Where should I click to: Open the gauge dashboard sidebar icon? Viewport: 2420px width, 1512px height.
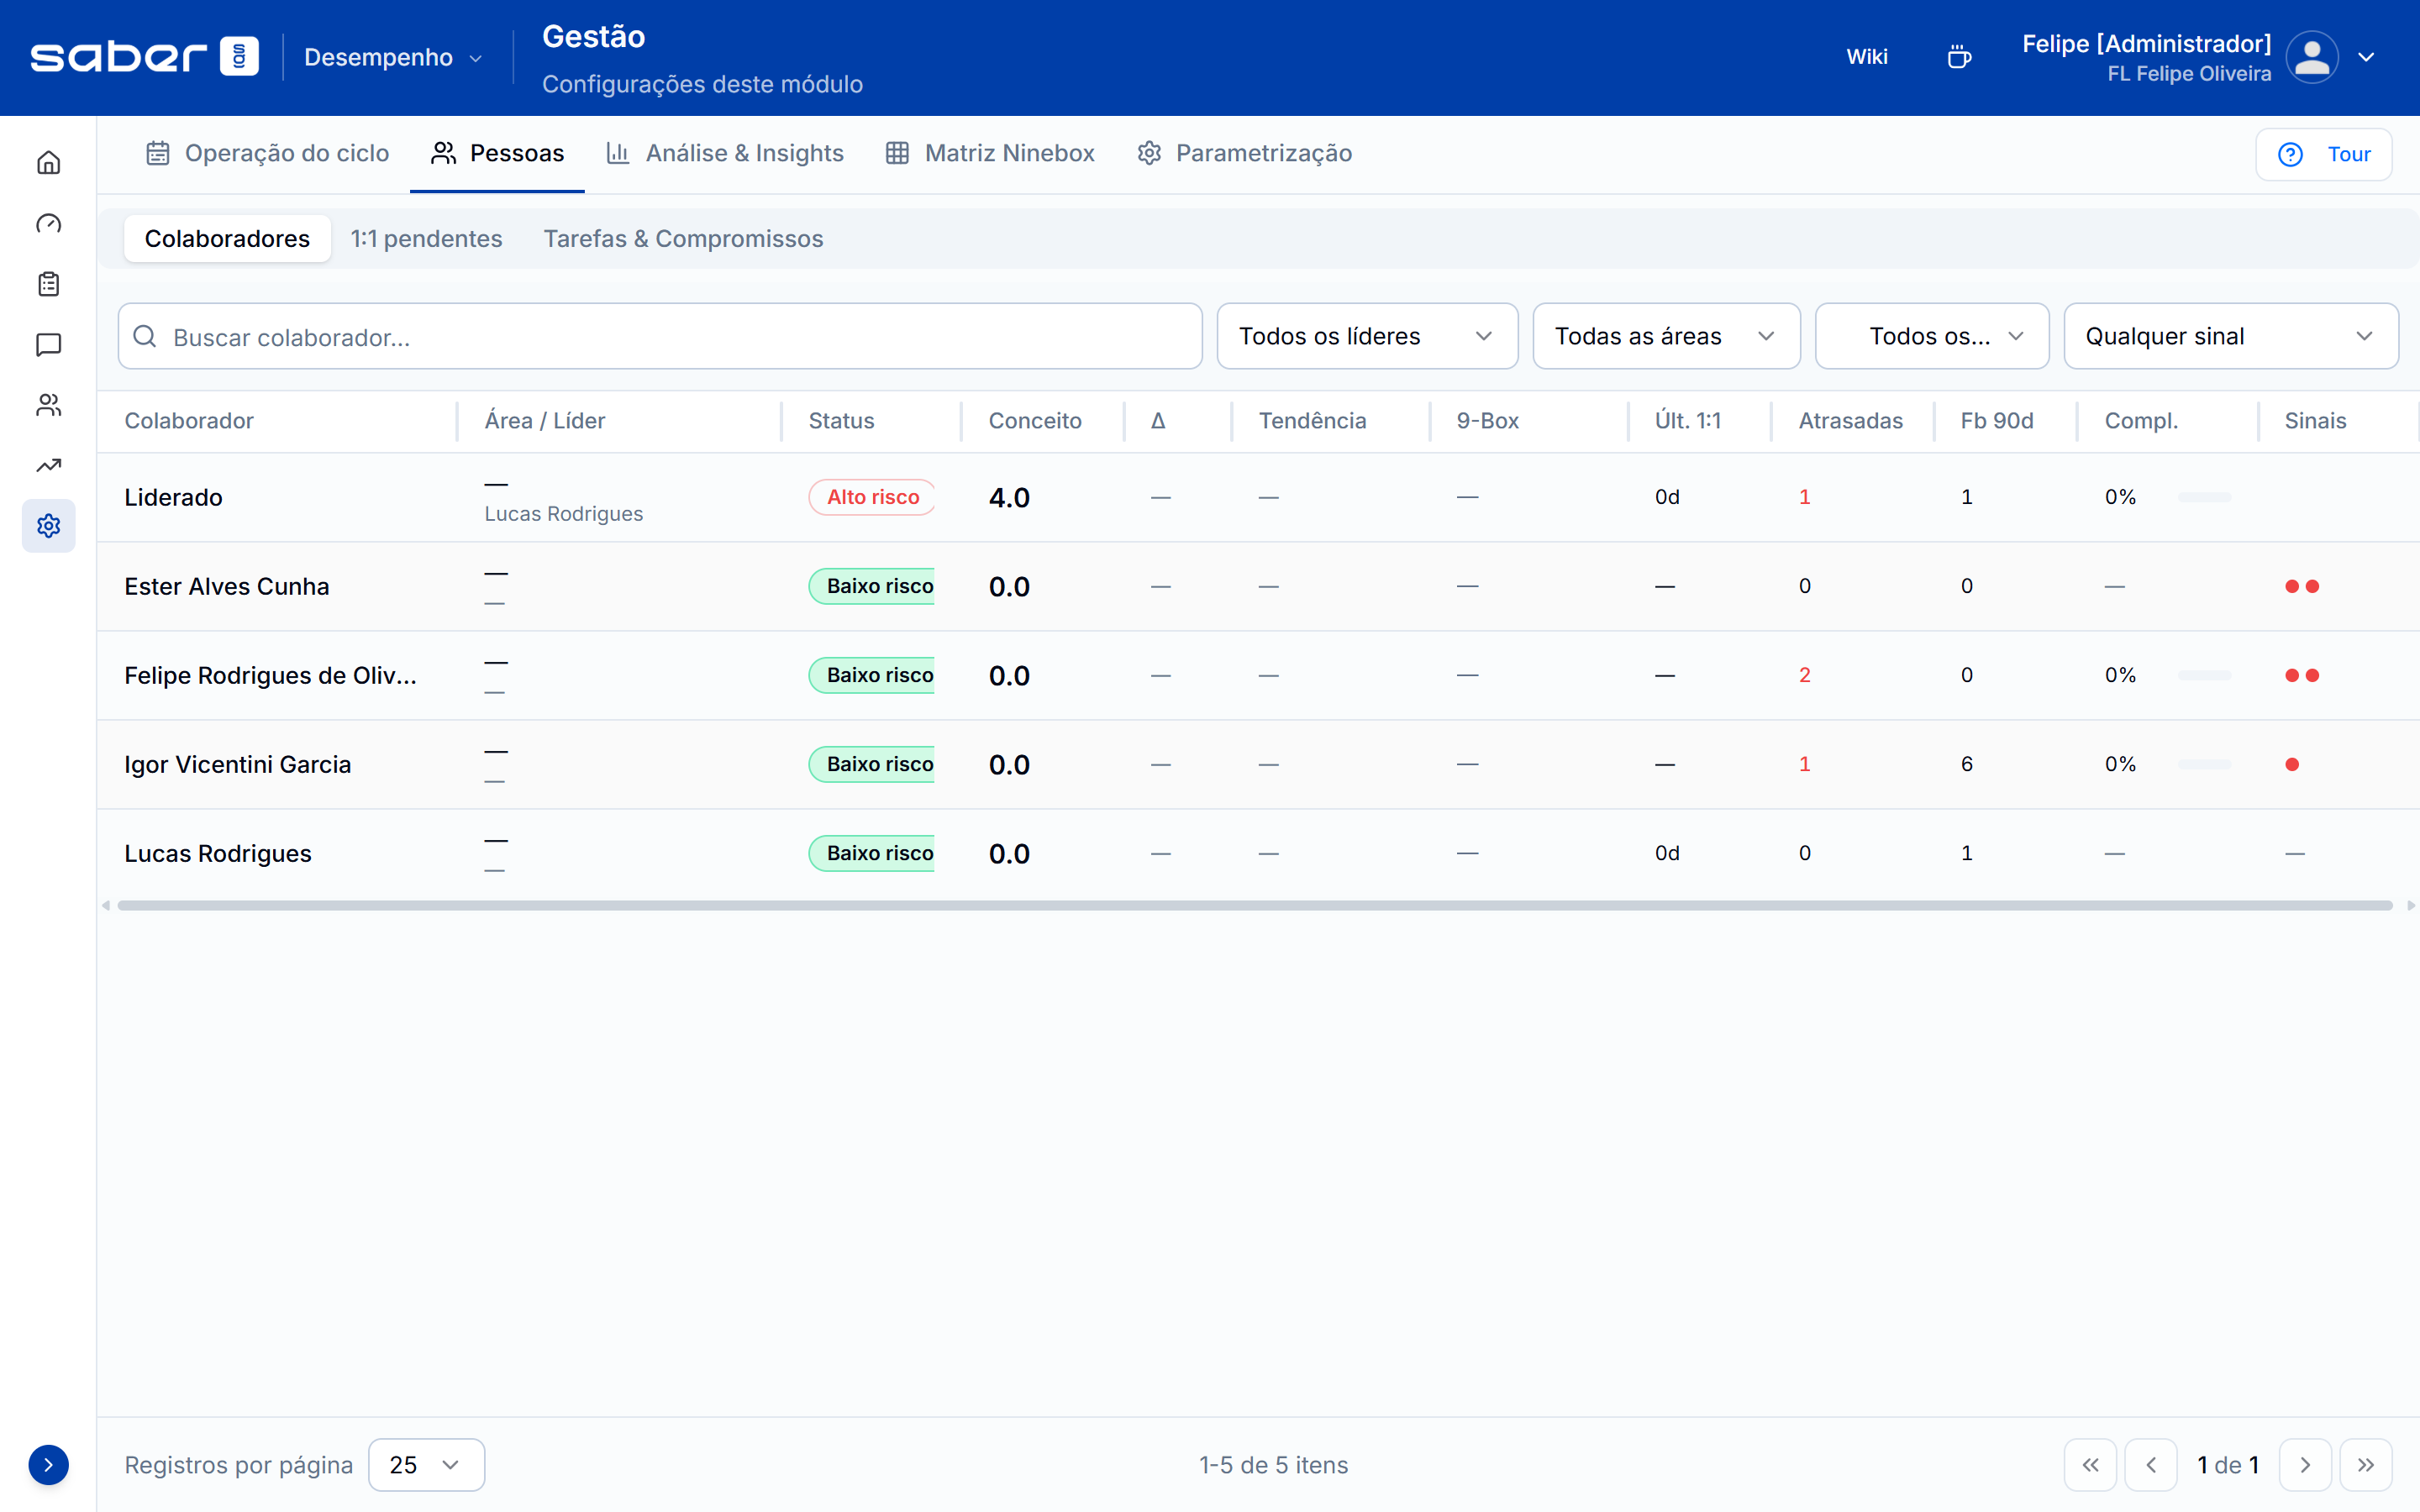click(x=48, y=224)
